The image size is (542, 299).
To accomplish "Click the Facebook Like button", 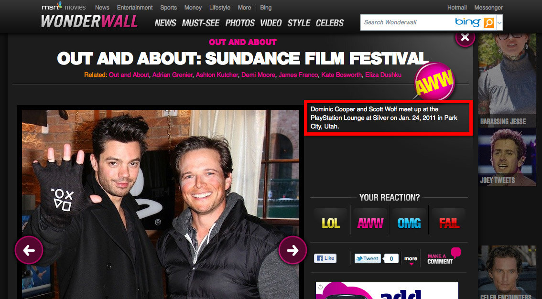I will coord(325,258).
